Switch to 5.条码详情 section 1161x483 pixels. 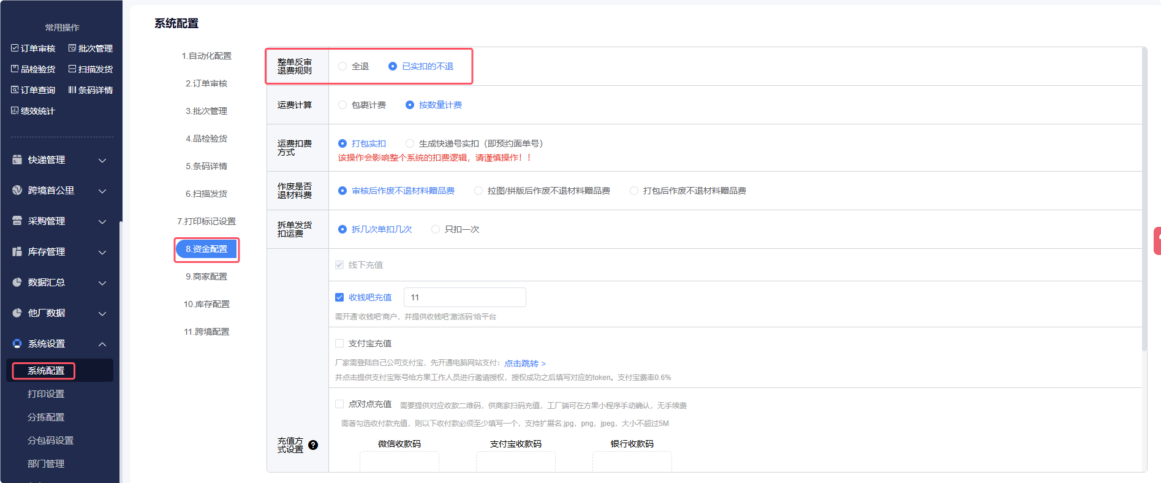206,166
